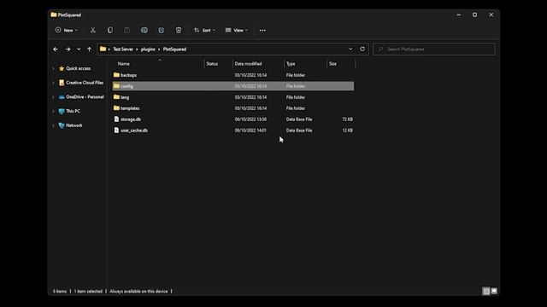The height and width of the screenshot is (307, 547).
Task: Go forward with the right arrow
Action: pyautogui.click(x=68, y=49)
